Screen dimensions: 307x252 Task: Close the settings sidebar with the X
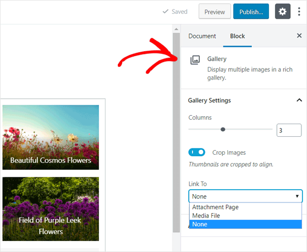tap(299, 36)
